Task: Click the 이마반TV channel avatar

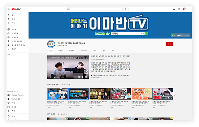Action: (51, 44)
